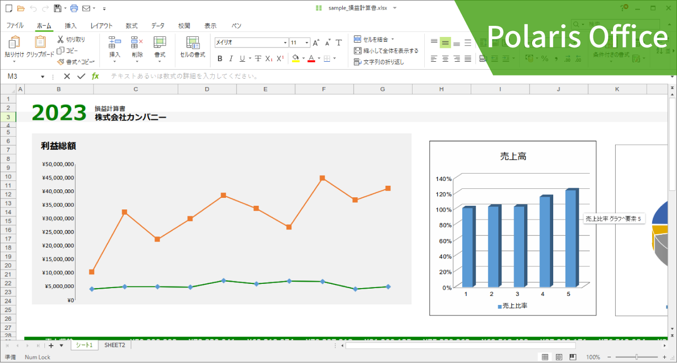Switch to the SHEET2 worksheet tab
Viewport: 677px width, 363px height.
click(115, 345)
